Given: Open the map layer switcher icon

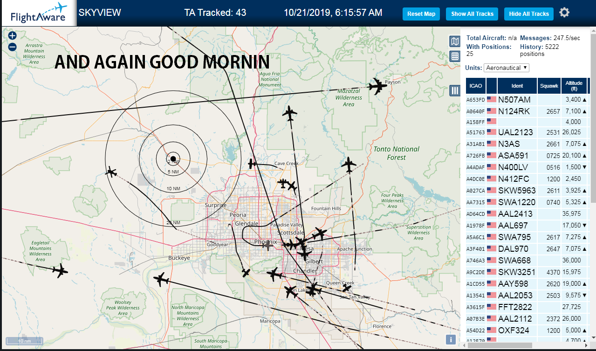Looking at the screenshot, I should tap(455, 41).
